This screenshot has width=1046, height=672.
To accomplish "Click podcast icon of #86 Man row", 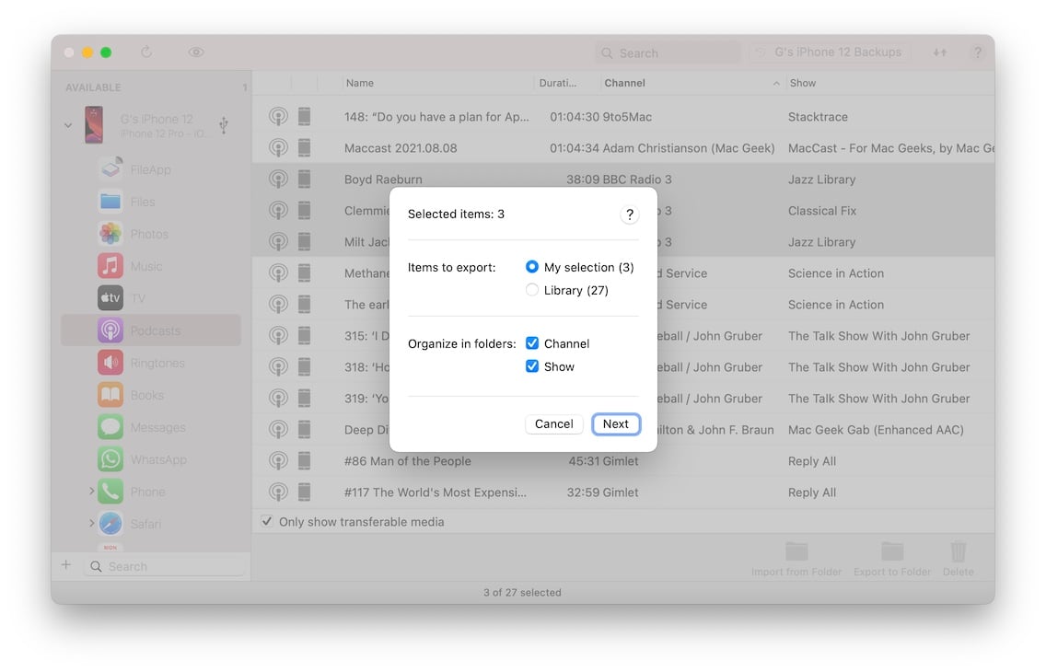I will pos(278,461).
